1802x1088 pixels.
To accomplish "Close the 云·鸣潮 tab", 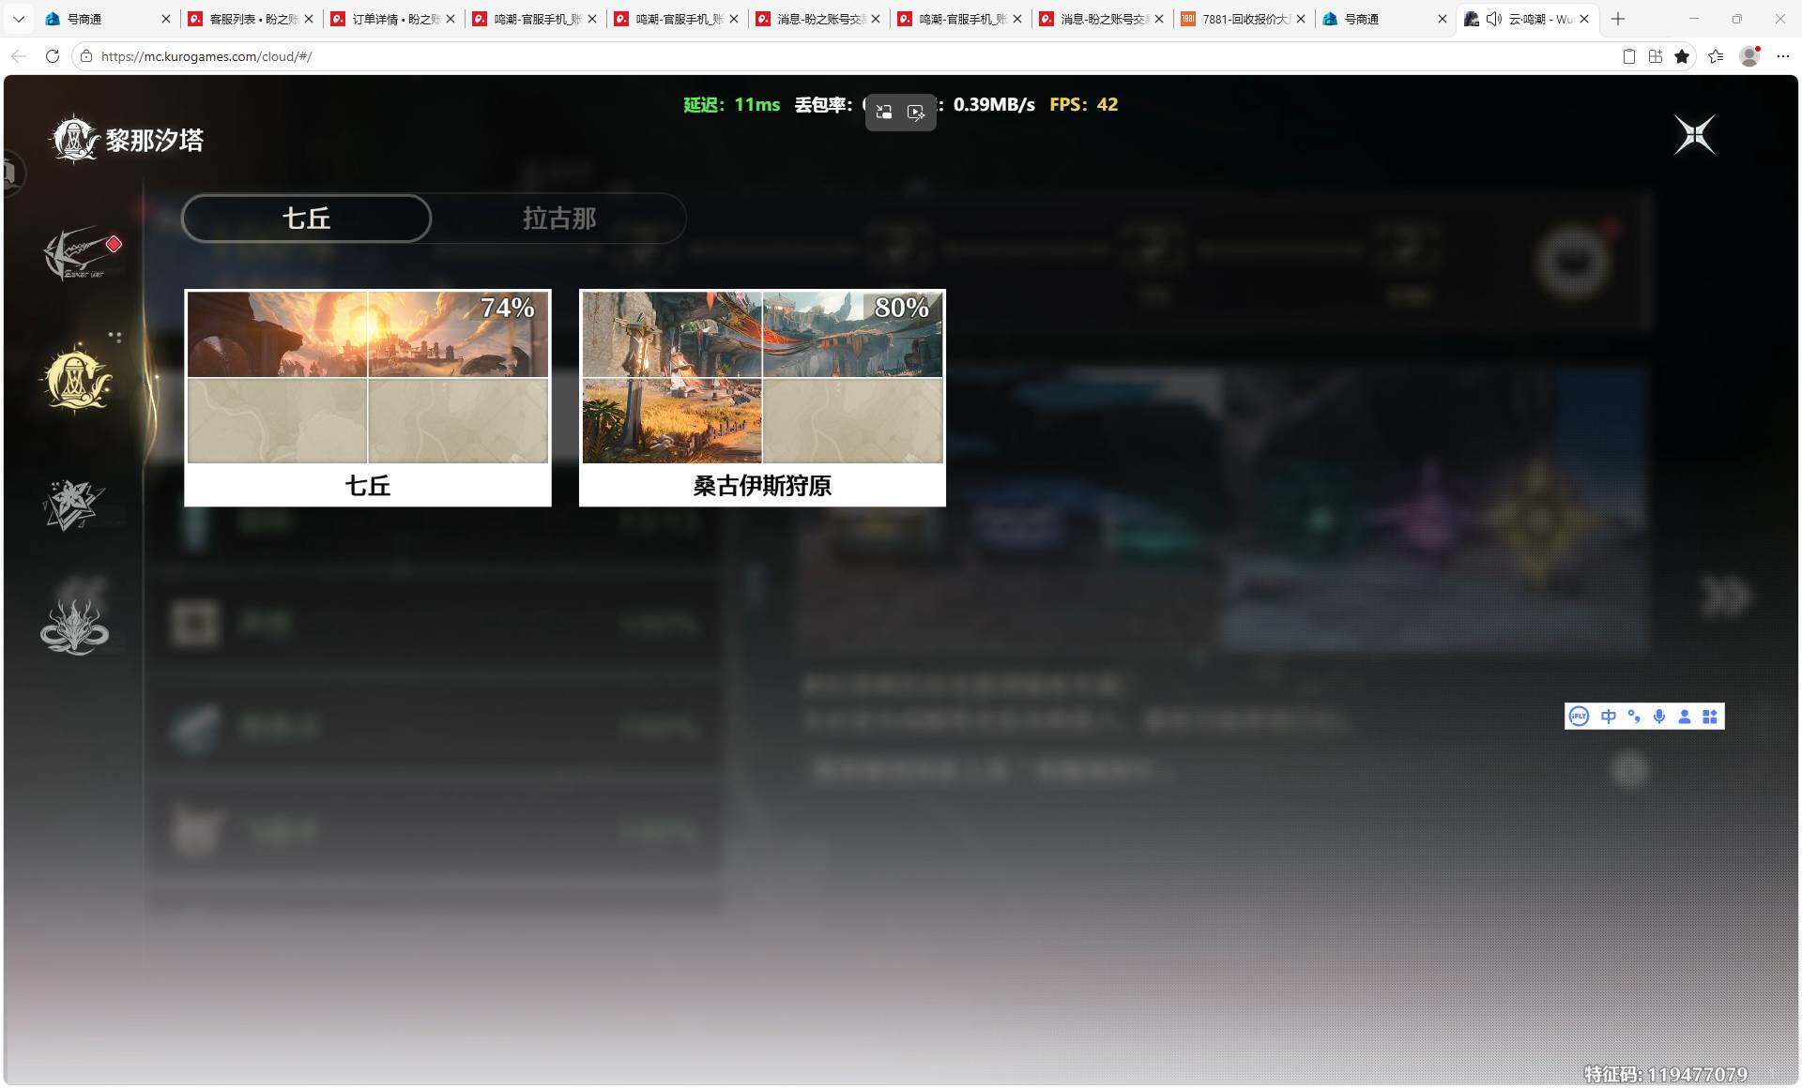I will click(1584, 19).
